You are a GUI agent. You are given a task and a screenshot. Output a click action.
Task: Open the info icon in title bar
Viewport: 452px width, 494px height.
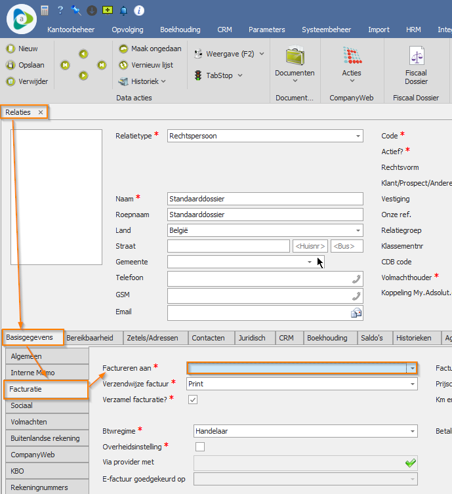[139, 10]
